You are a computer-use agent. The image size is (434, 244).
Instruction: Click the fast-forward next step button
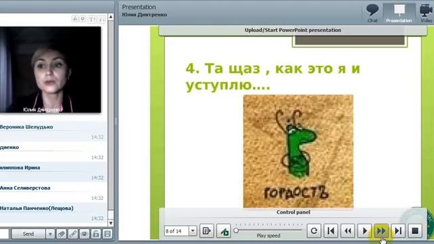[381, 230]
